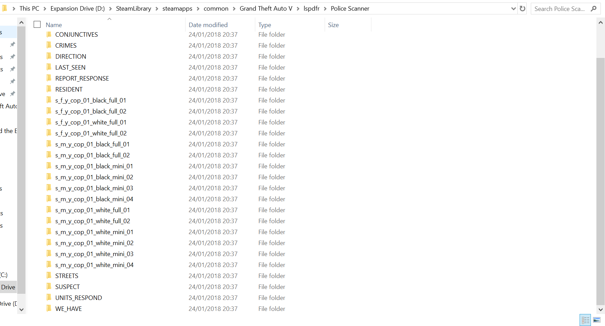Open the CONJUNCTIVES folder icon
Image resolution: width=605 pixels, height=326 pixels.
(x=49, y=34)
